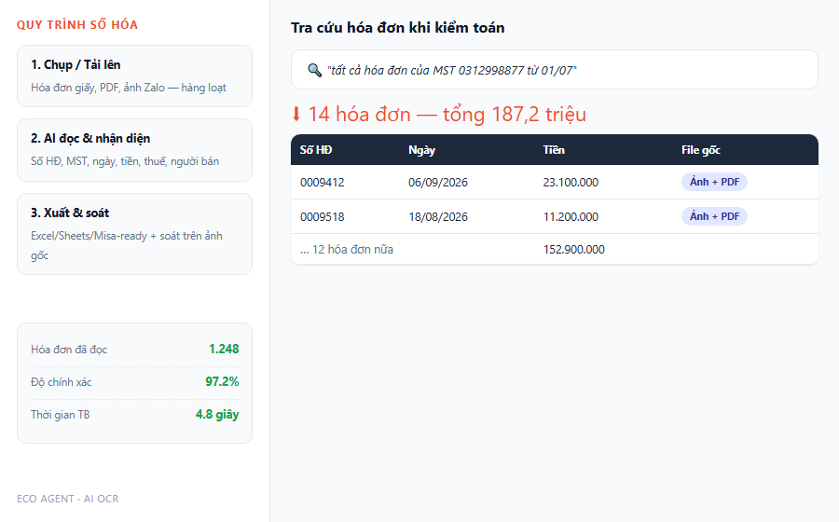Click 'Hóa đơn giấy, PDF, ảnh Zalo — hàng loạt' description

(x=129, y=88)
